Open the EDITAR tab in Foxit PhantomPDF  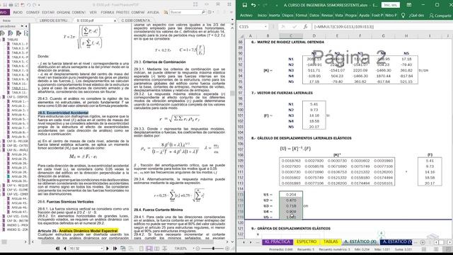(x=48, y=13)
